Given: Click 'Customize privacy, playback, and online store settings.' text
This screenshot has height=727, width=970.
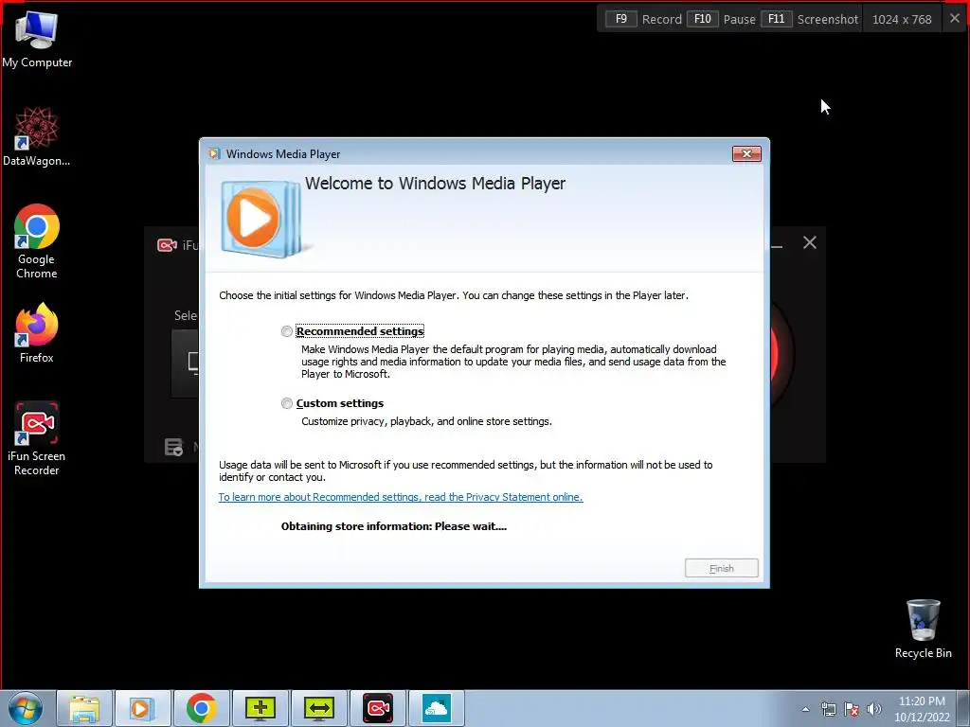Looking at the screenshot, I should pos(426,421).
